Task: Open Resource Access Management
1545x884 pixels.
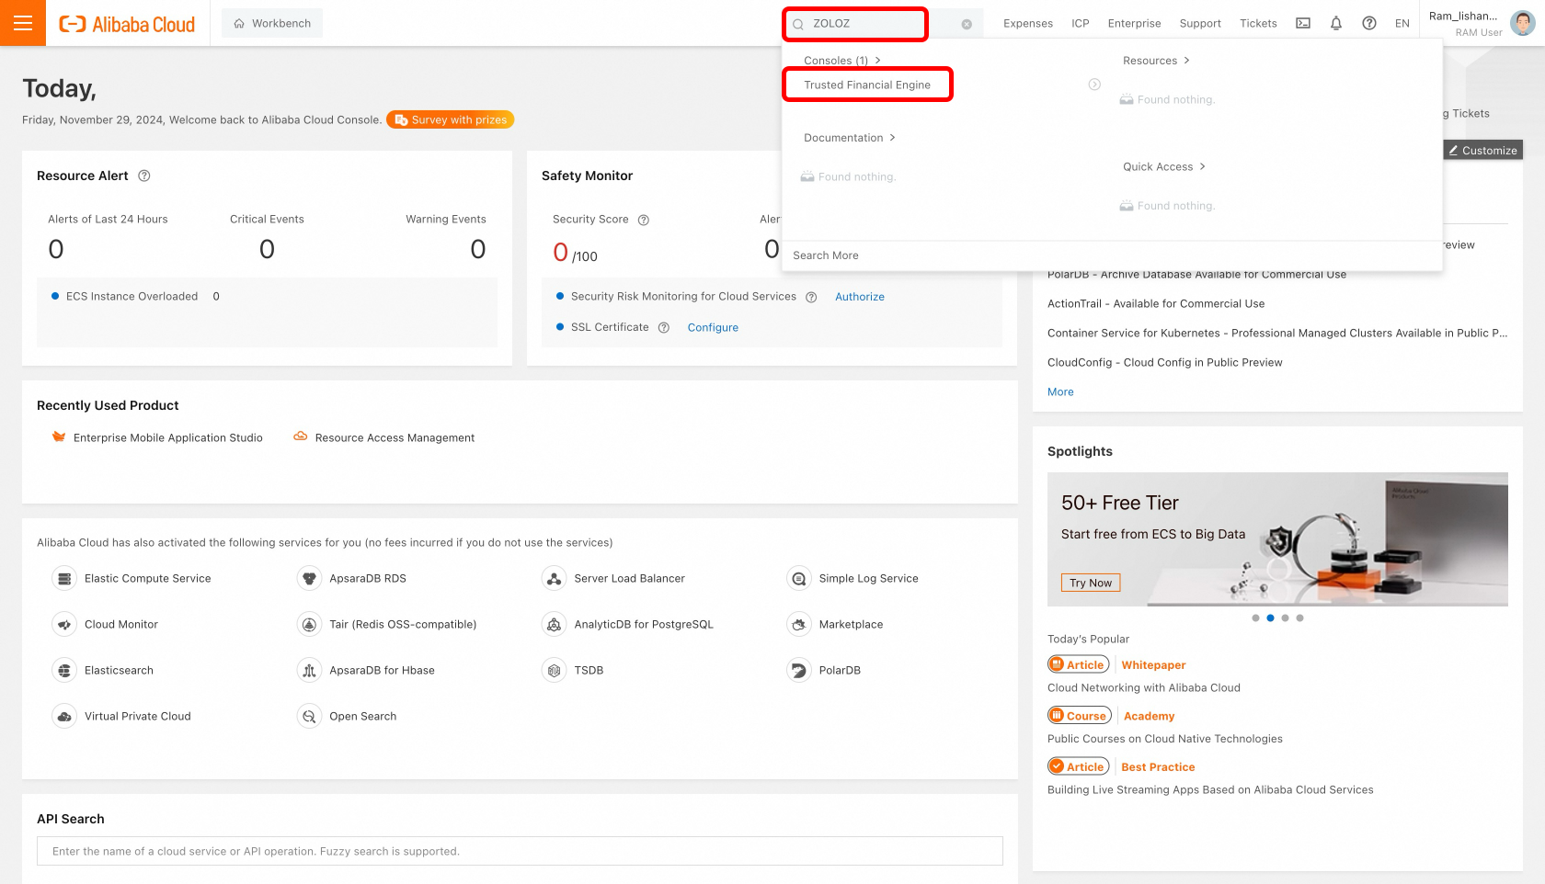Action: (384, 437)
